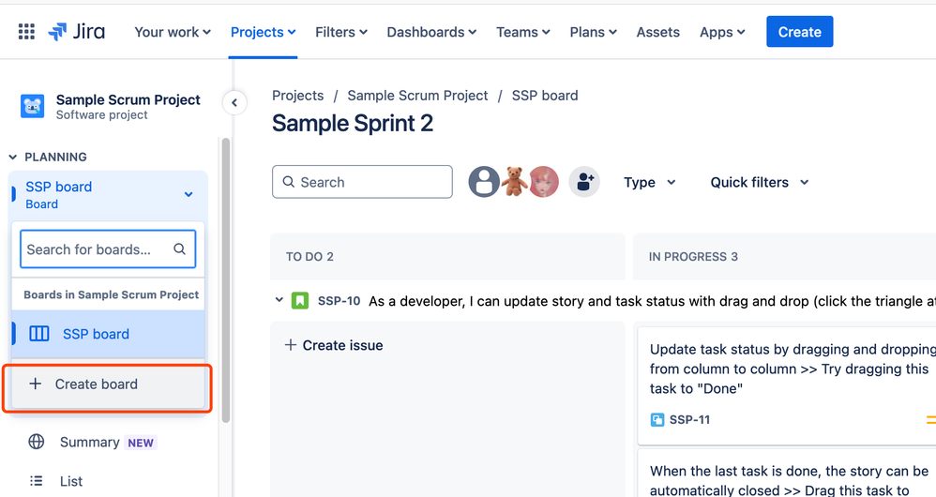The height and width of the screenshot is (497, 936).
Task: Click the SSP-11 subtask type icon
Action: 657,420
